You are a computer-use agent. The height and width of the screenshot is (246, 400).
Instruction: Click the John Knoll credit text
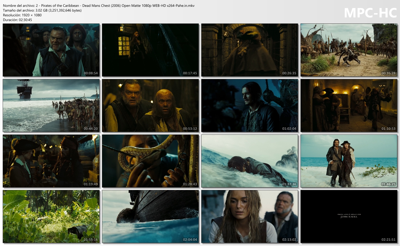coord(349,217)
